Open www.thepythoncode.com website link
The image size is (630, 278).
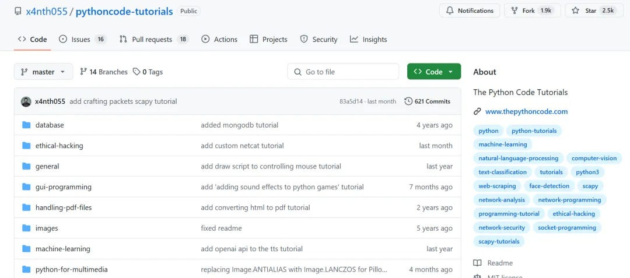coord(526,111)
